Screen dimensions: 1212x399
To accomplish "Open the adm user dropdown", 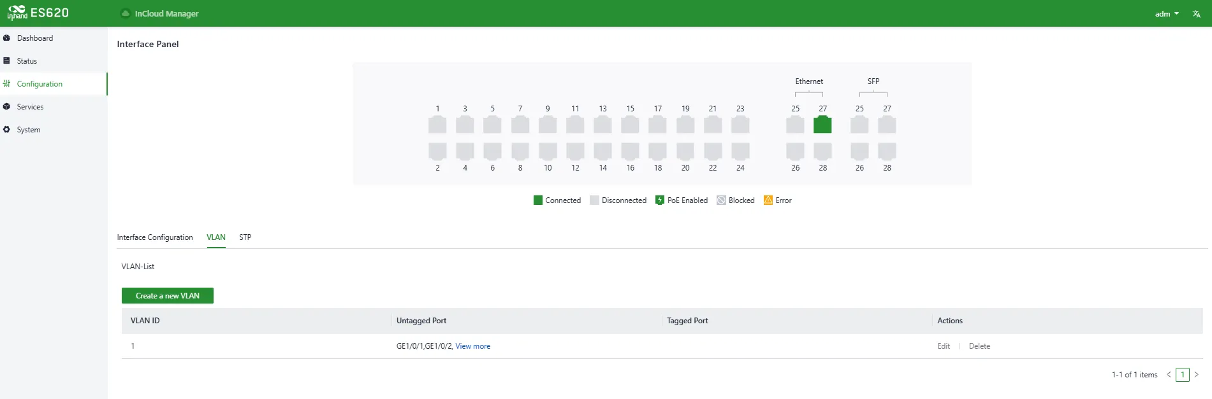I will 1167,14.
